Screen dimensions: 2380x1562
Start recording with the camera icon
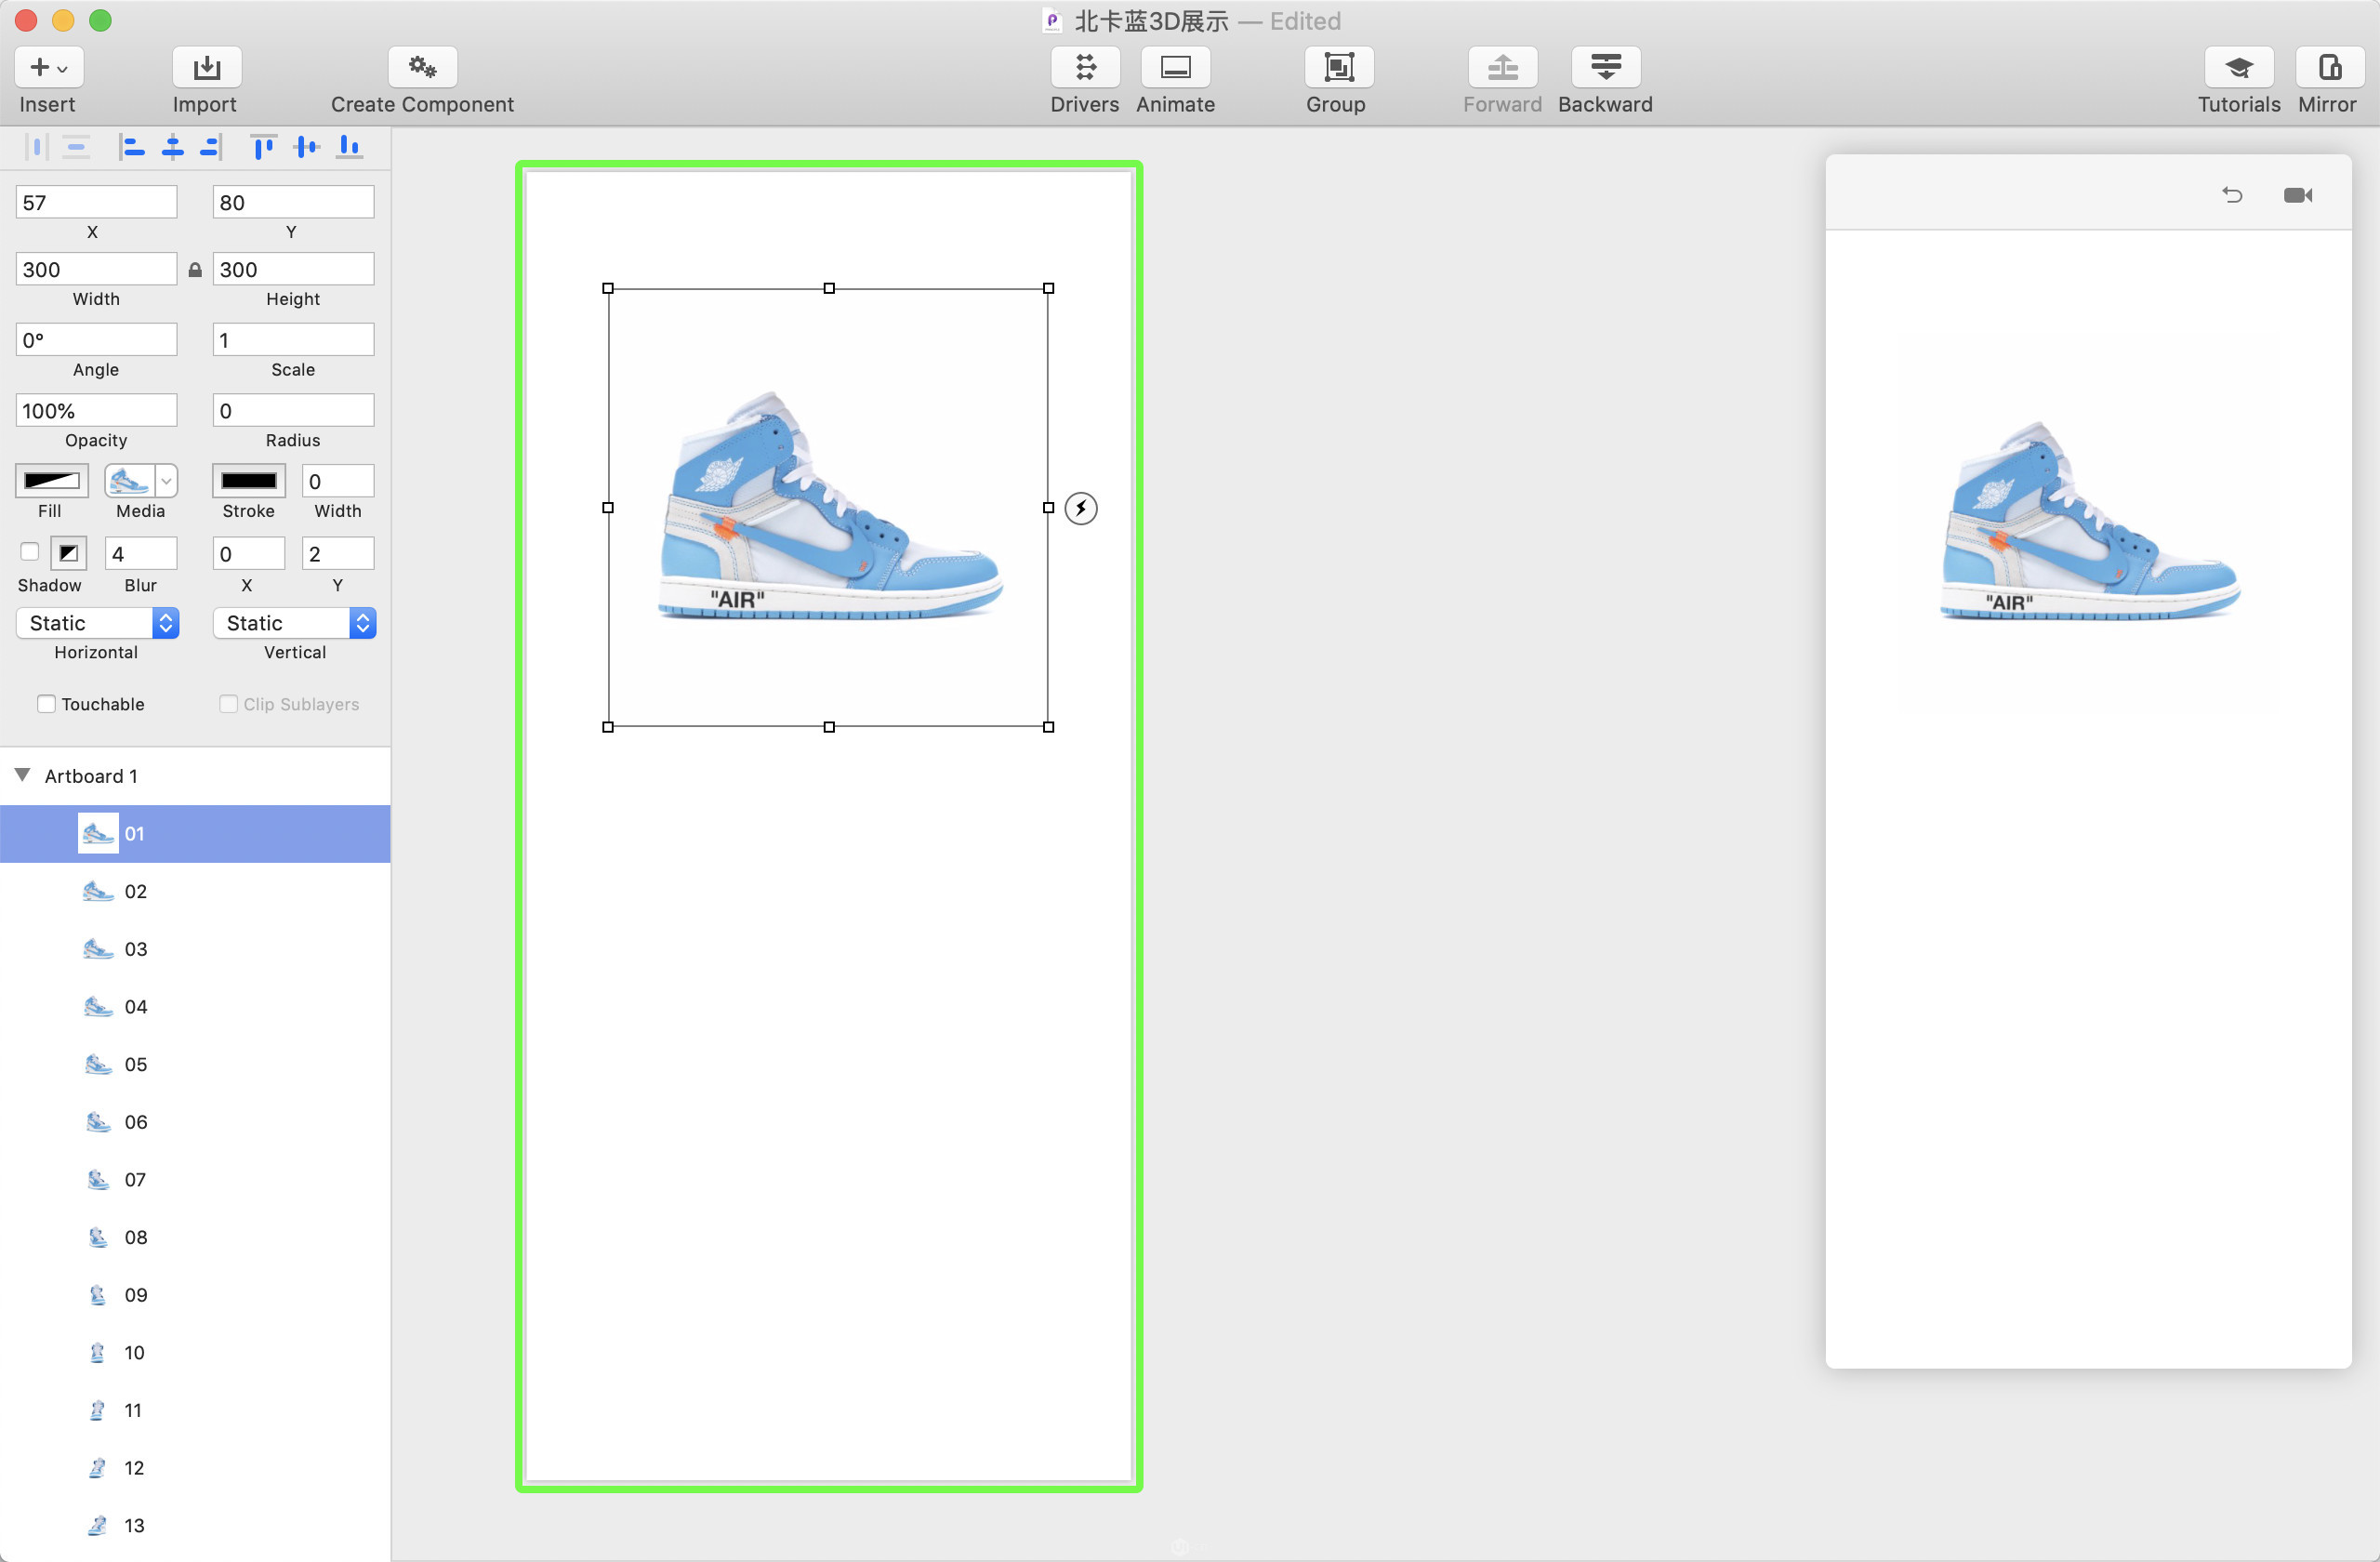[2297, 195]
